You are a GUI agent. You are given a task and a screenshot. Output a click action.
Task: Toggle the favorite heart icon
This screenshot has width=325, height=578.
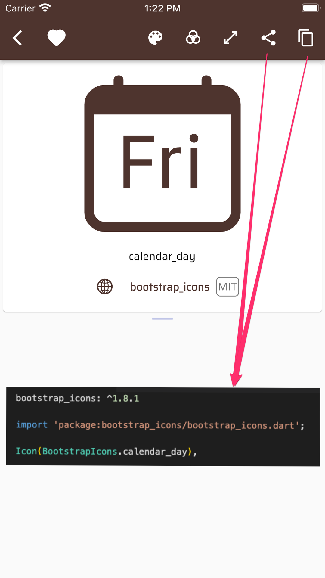click(56, 38)
